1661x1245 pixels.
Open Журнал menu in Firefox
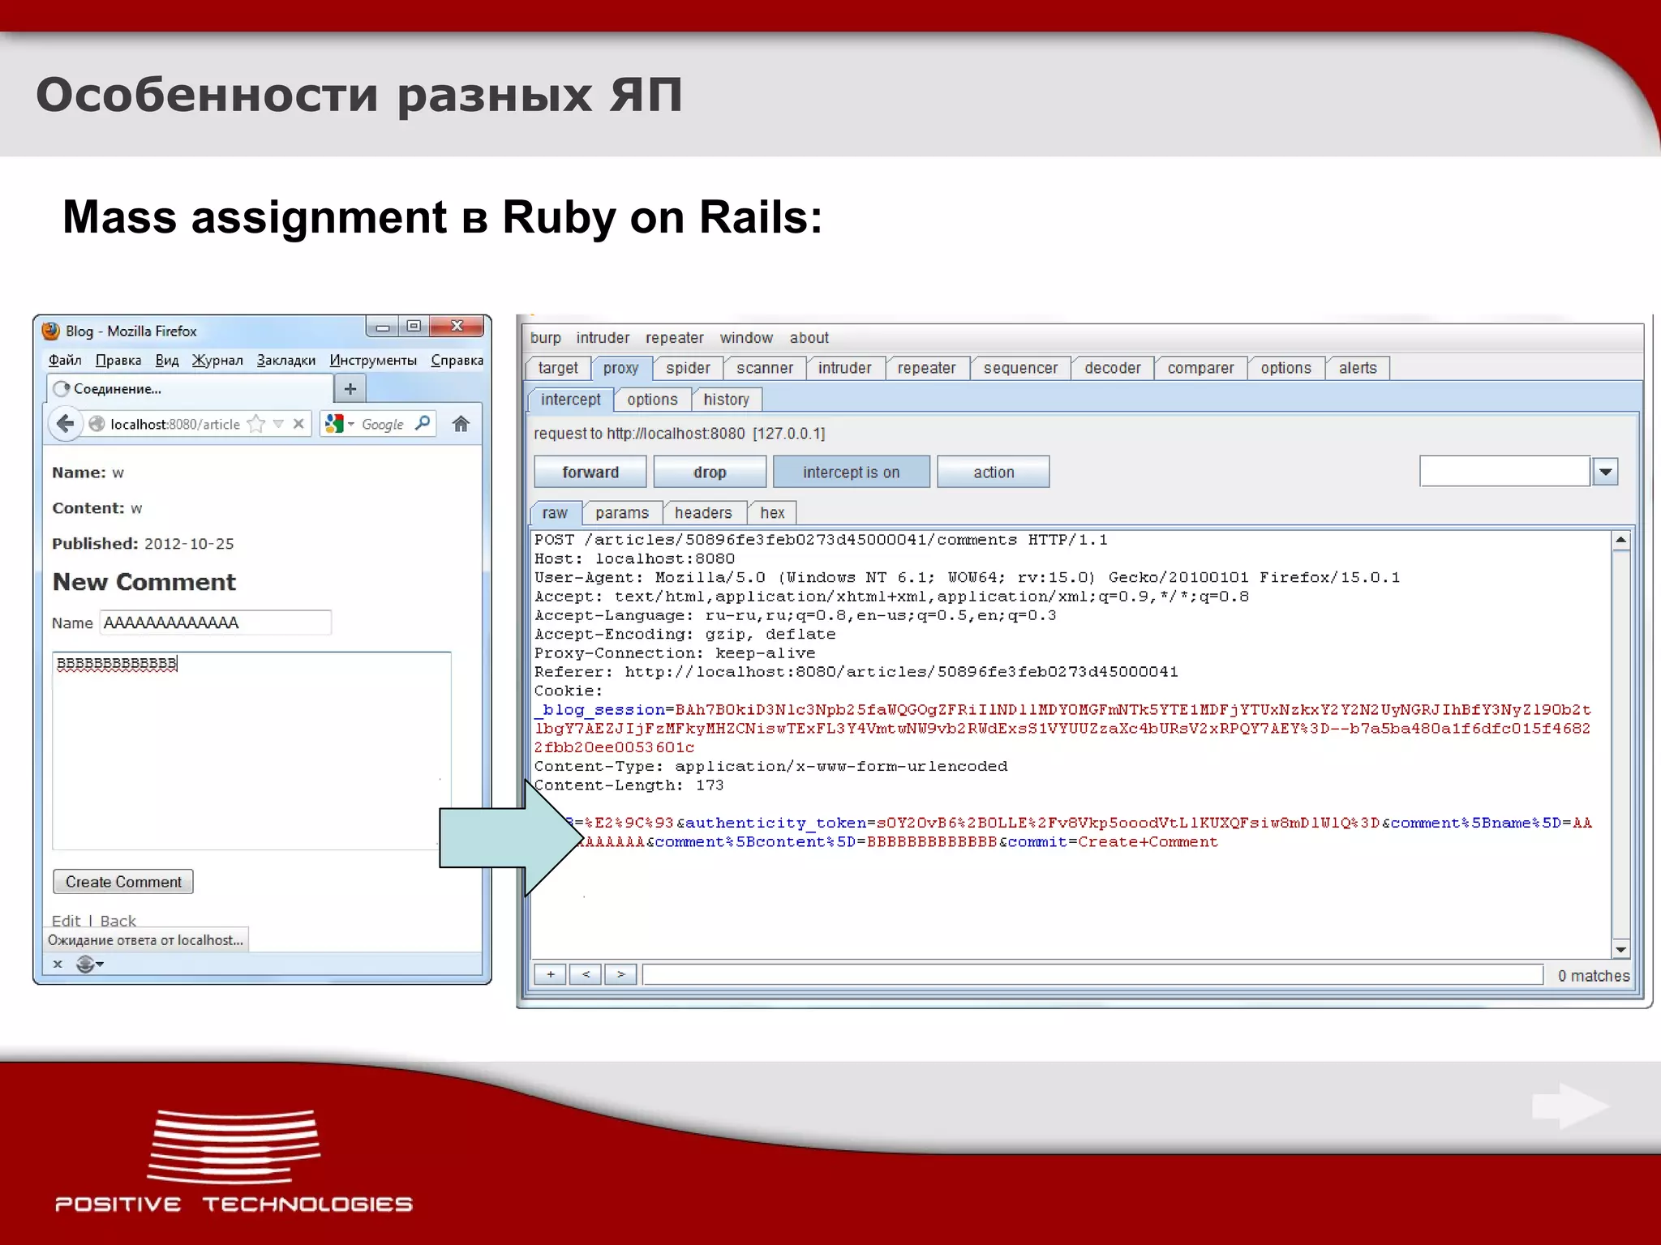point(217,360)
